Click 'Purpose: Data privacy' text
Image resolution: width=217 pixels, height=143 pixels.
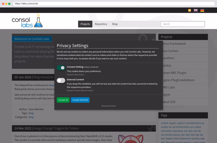click(75, 74)
